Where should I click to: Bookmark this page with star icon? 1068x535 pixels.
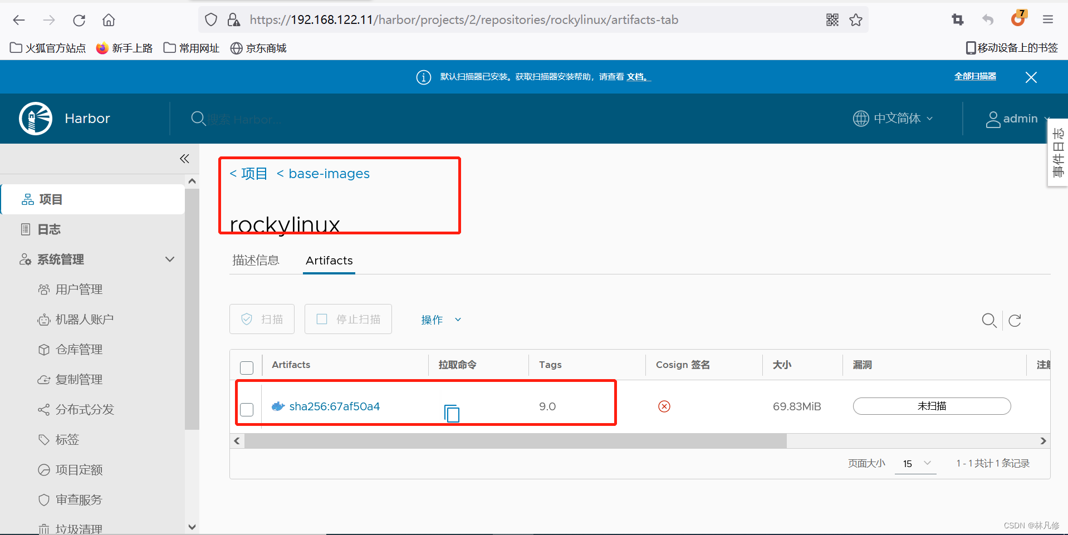(x=856, y=20)
